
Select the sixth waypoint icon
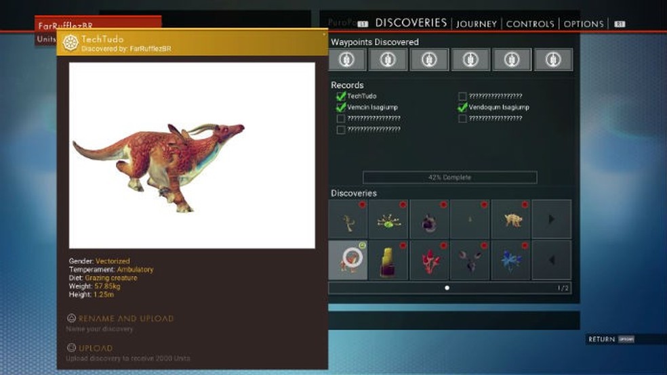(553, 60)
